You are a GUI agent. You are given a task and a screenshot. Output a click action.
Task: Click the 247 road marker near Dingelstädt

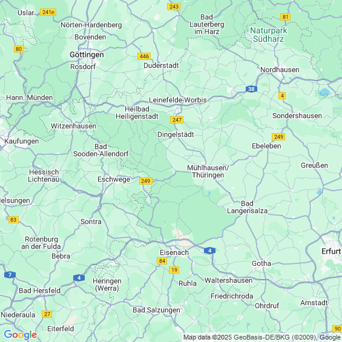click(177, 120)
